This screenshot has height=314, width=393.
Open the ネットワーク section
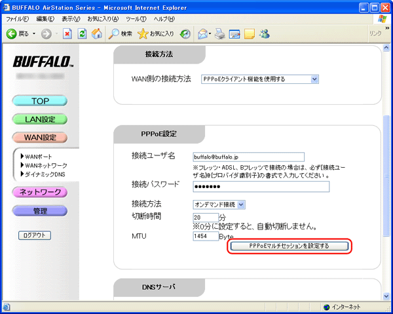point(40,192)
